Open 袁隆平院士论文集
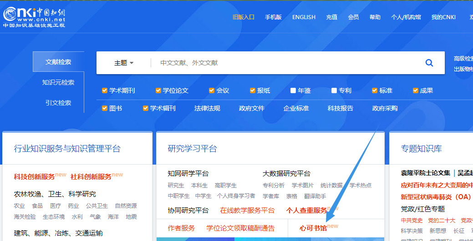Screen dimensions: 473x241 [425, 173]
